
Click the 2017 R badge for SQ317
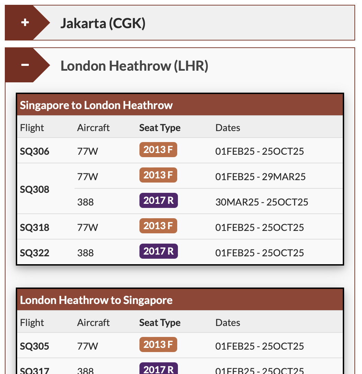158,369
